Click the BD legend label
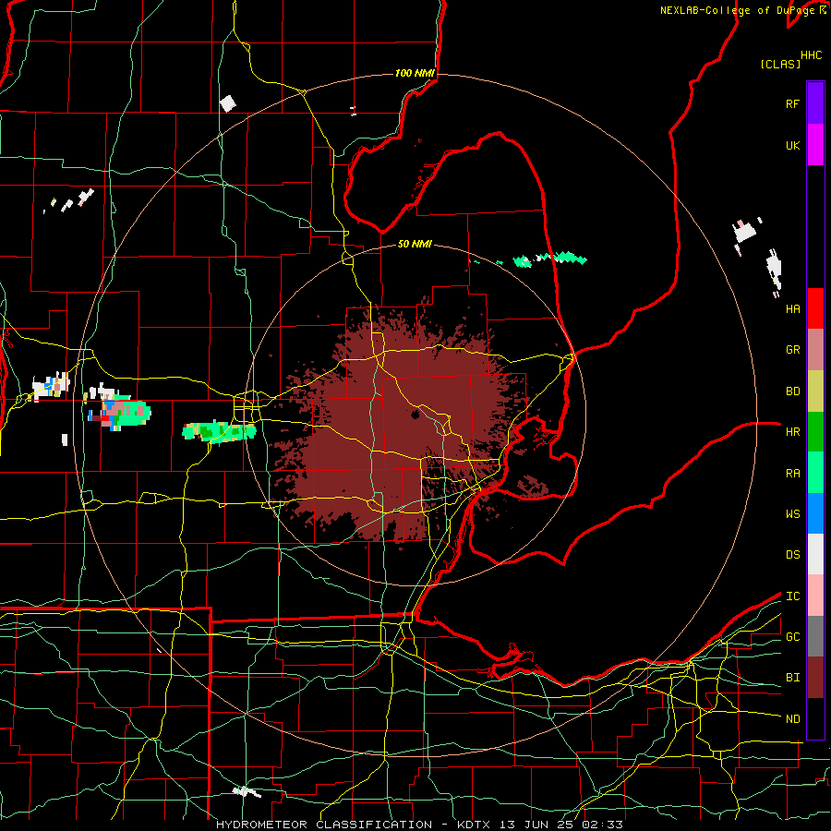 click(x=792, y=391)
